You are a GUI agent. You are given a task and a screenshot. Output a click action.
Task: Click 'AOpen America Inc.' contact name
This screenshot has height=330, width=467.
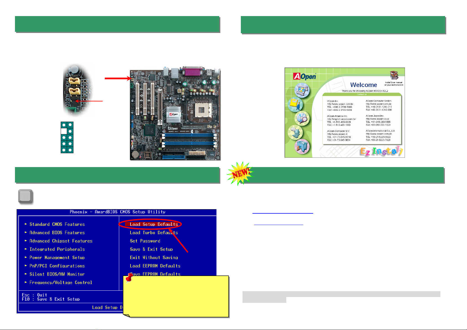[x=337, y=116]
